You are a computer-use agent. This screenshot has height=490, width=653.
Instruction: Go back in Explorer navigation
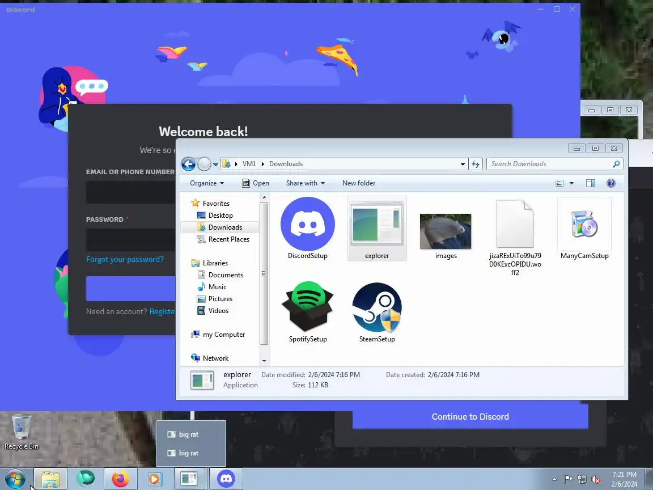pyautogui.click(x=188, y=164)
